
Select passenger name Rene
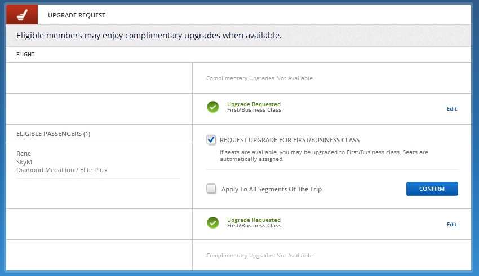[24, 154]
